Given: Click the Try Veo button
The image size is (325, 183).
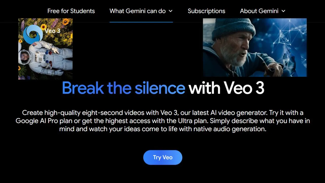Looking at the screenshot, I should tap(163, 157).
